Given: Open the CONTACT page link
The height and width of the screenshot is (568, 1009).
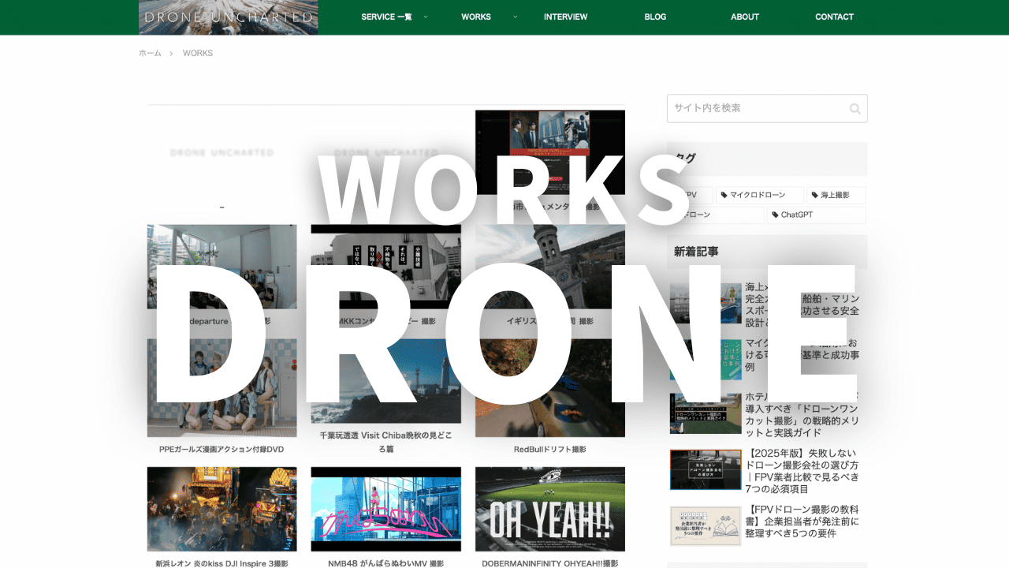Looking at the screenshot, I should (x=834, y=17).
